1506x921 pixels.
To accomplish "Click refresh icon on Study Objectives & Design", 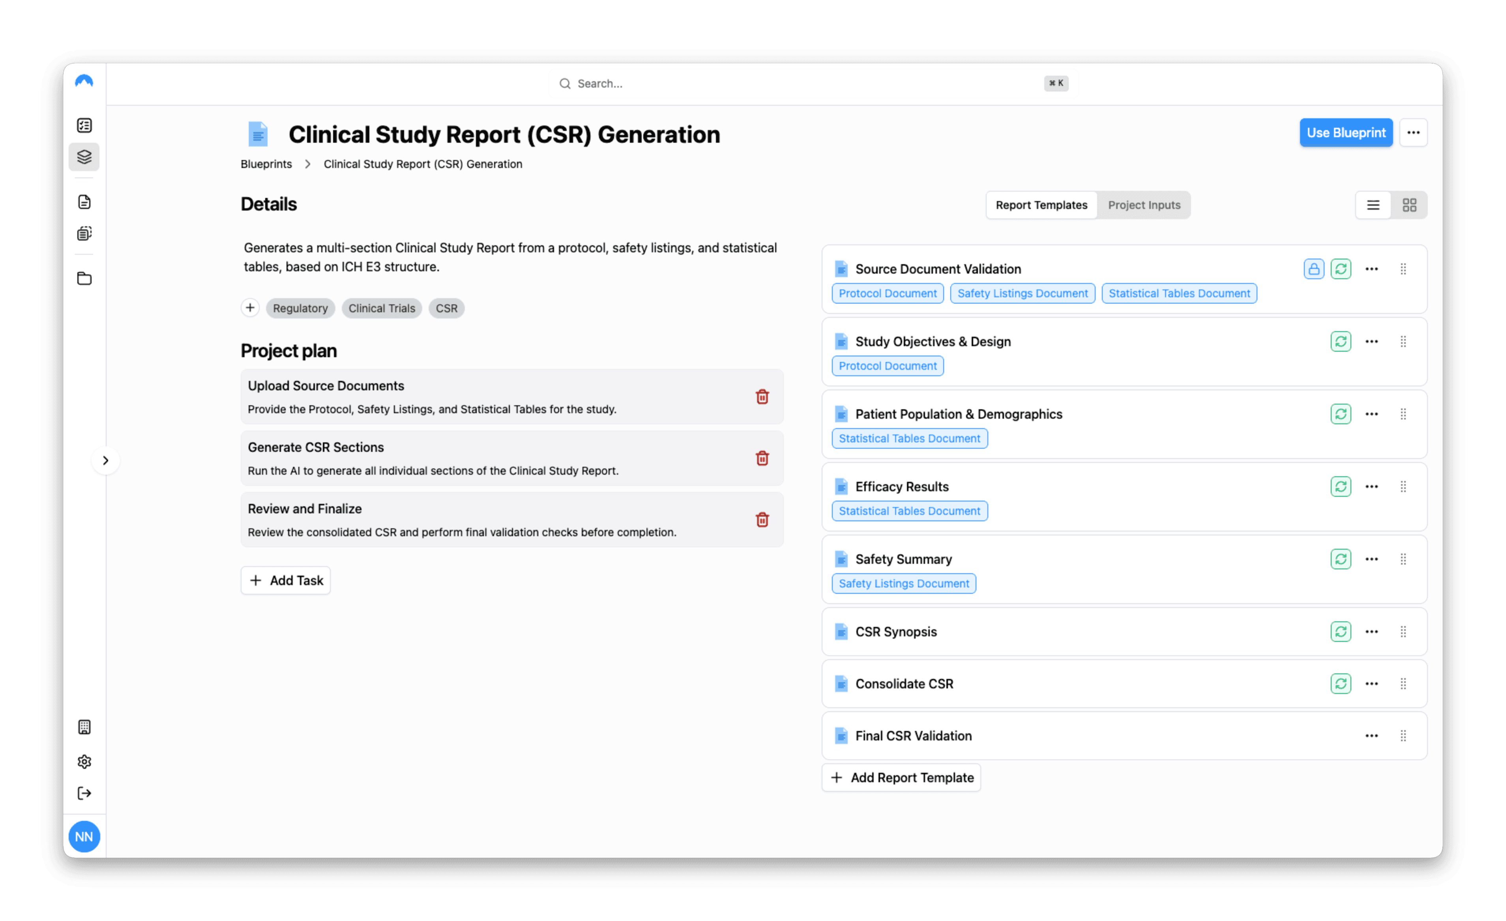I will click(1340, 341).
